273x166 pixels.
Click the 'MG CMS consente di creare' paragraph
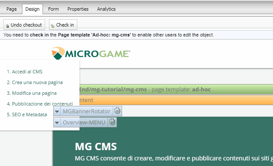pos(174,158)
